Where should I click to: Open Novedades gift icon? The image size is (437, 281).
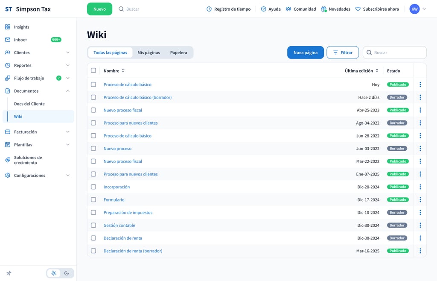click(x=324, y=9)
